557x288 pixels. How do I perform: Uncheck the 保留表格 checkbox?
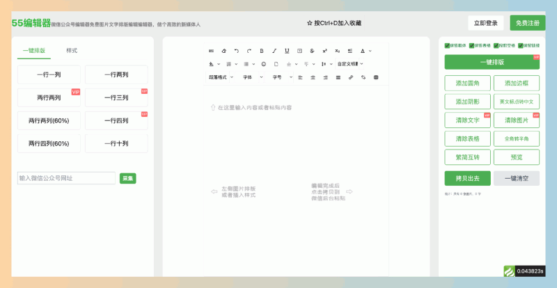click(x=472, y=46)
